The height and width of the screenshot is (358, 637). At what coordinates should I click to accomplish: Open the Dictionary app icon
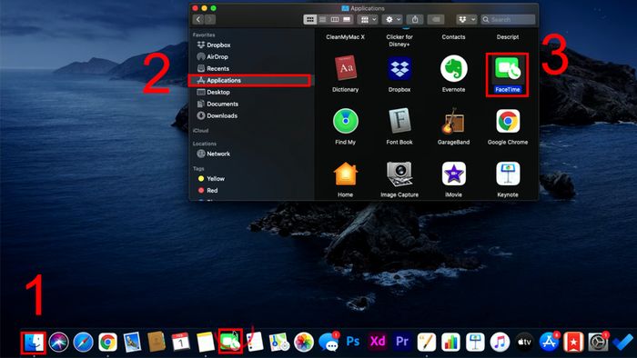(x=345, y=68)
